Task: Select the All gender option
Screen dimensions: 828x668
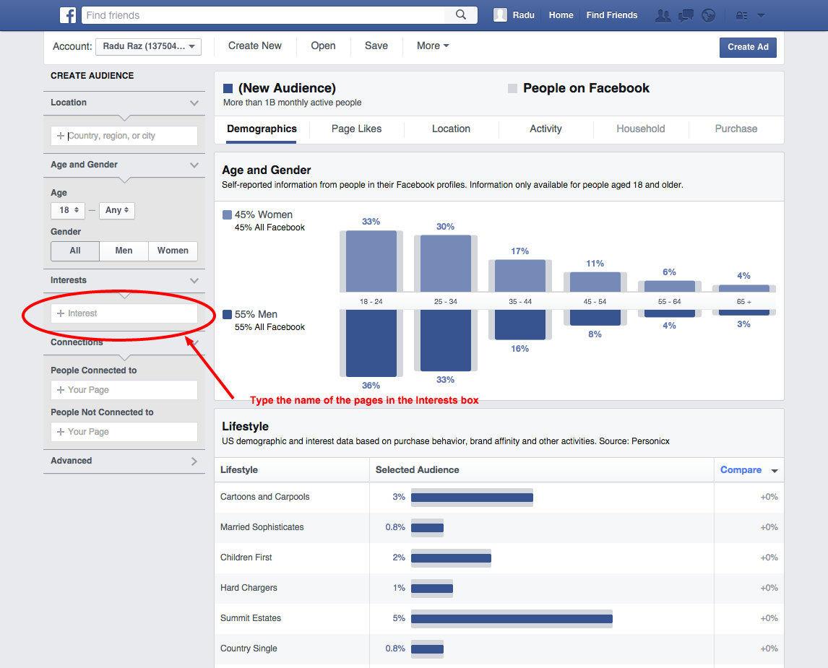Action: pyautogui.click(x=75, y=251)
